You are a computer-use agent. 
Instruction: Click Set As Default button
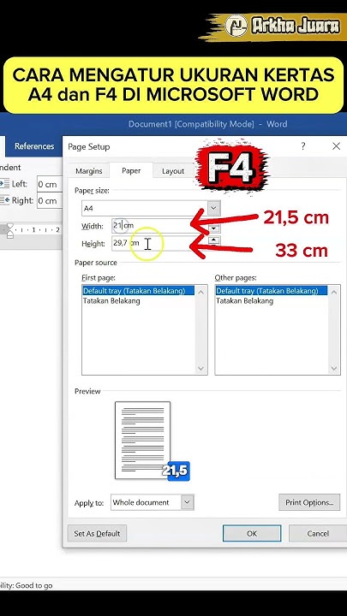pyautogui.click(x=97, y=534)
